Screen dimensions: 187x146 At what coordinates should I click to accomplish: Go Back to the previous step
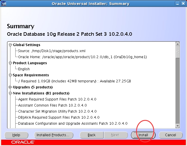(91, 135)
